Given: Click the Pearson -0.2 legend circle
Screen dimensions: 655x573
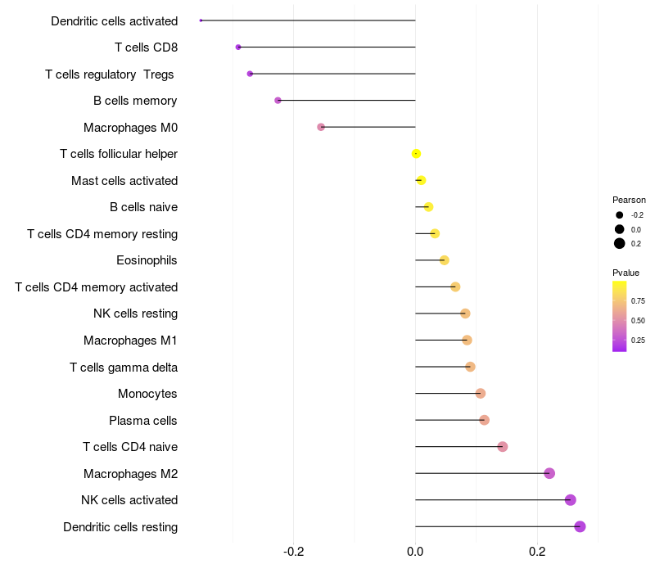Looking at the screenshot, I should pos(620,215).
